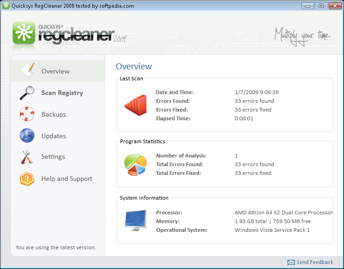This screenshot has height=269, width=344.
Task: Click the Errors Found value in Last Scan
Action: click(x=254, y=101)
